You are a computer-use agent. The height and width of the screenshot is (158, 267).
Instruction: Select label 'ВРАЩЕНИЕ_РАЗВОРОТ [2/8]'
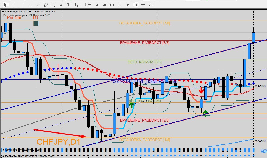click(145, 120)
